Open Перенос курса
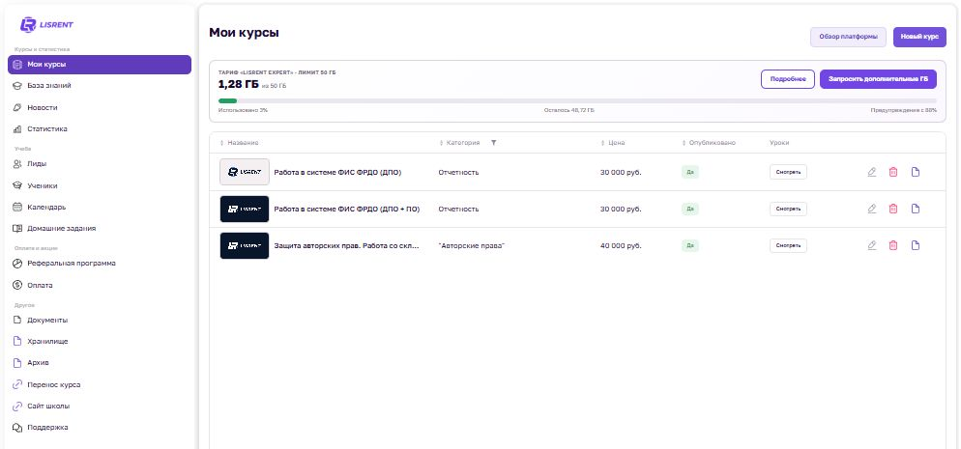Screen dimensions: 961x449 pos(100,384)
